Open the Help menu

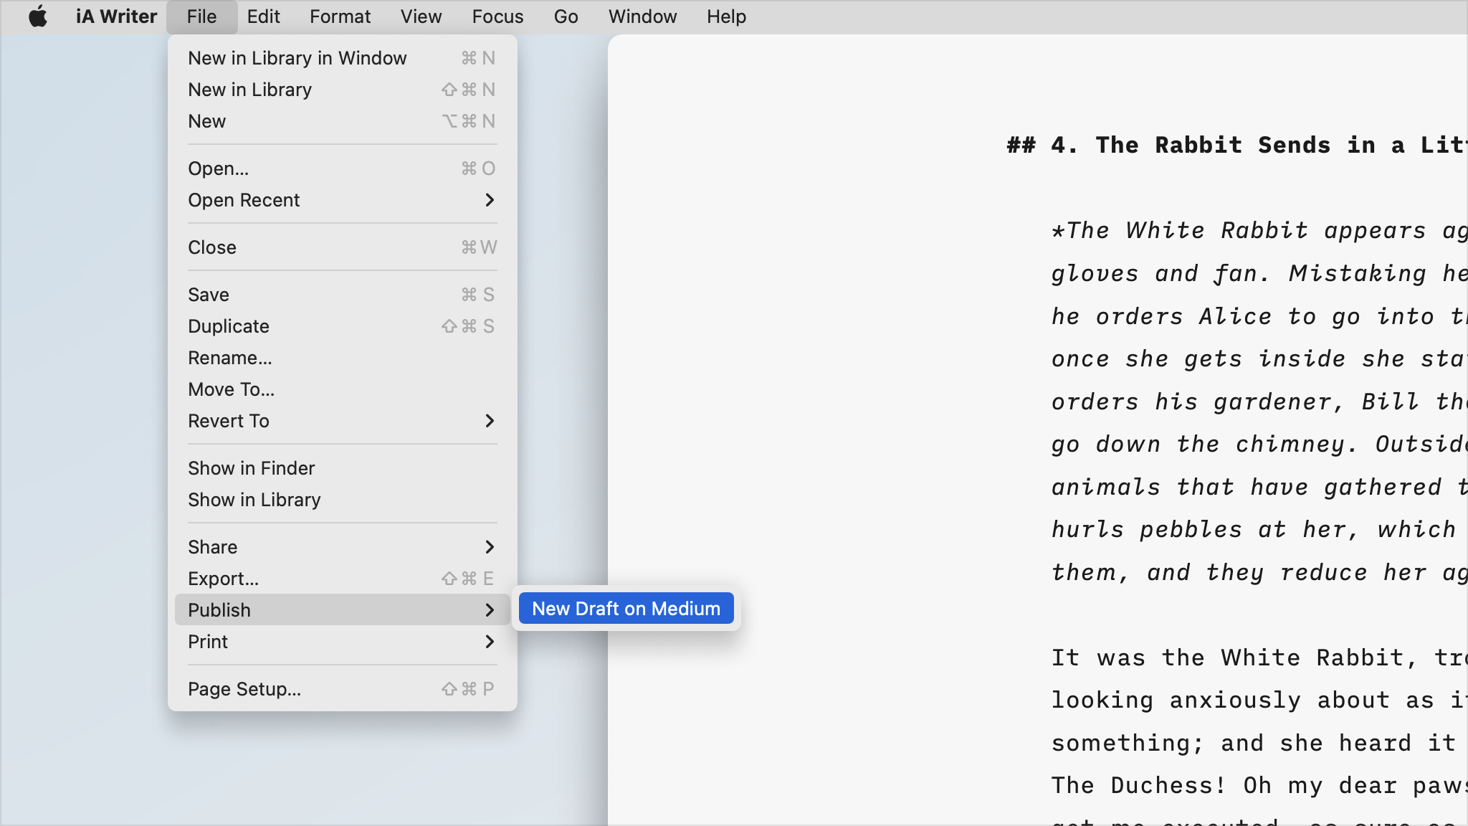pos(726,16)
